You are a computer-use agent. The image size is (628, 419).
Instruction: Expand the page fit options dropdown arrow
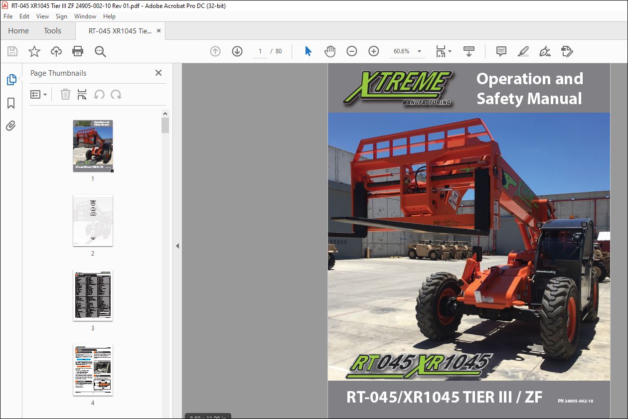pyautogui.click(x=450, y=51)
